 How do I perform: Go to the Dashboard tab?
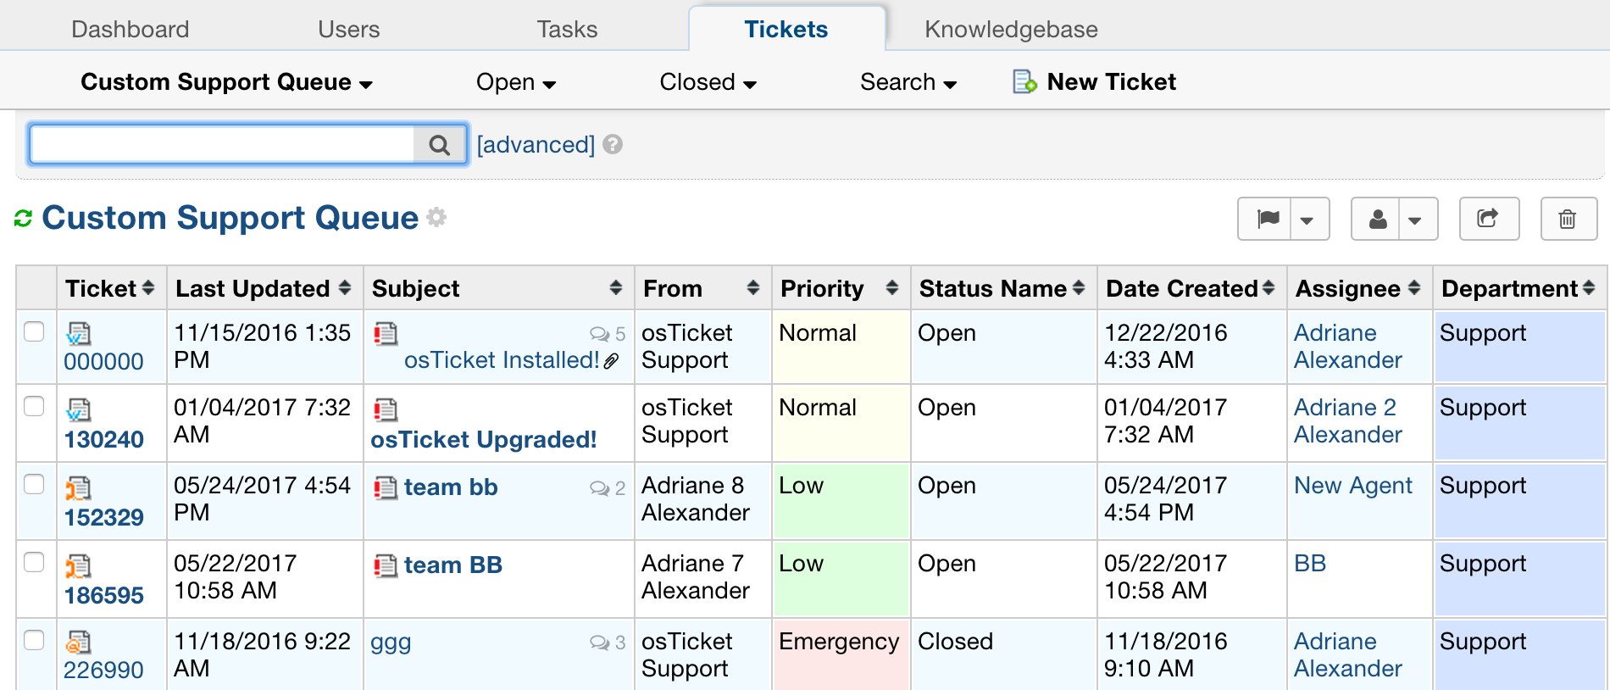(x=130, y=30)
